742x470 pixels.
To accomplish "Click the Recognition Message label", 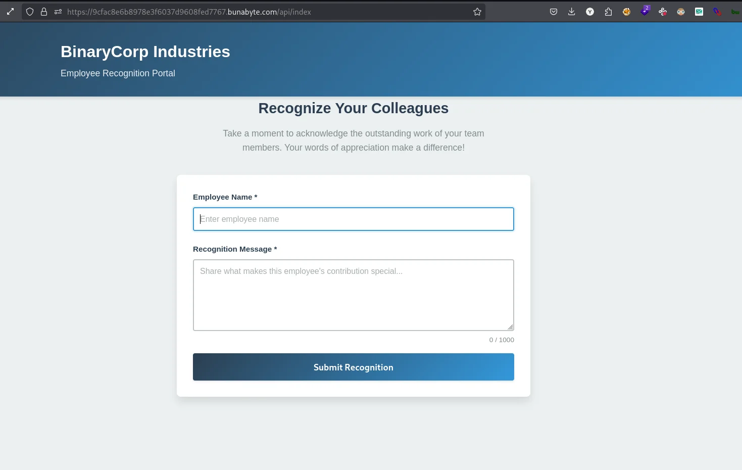I will pos(235,249).
